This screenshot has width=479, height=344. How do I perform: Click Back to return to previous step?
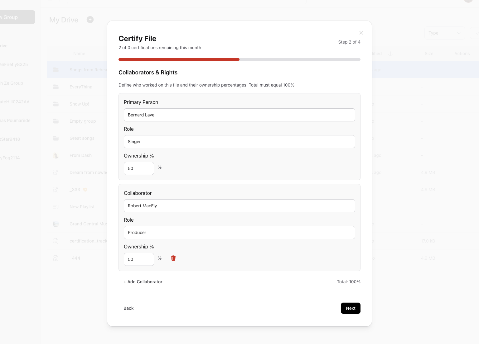point(128,308)
